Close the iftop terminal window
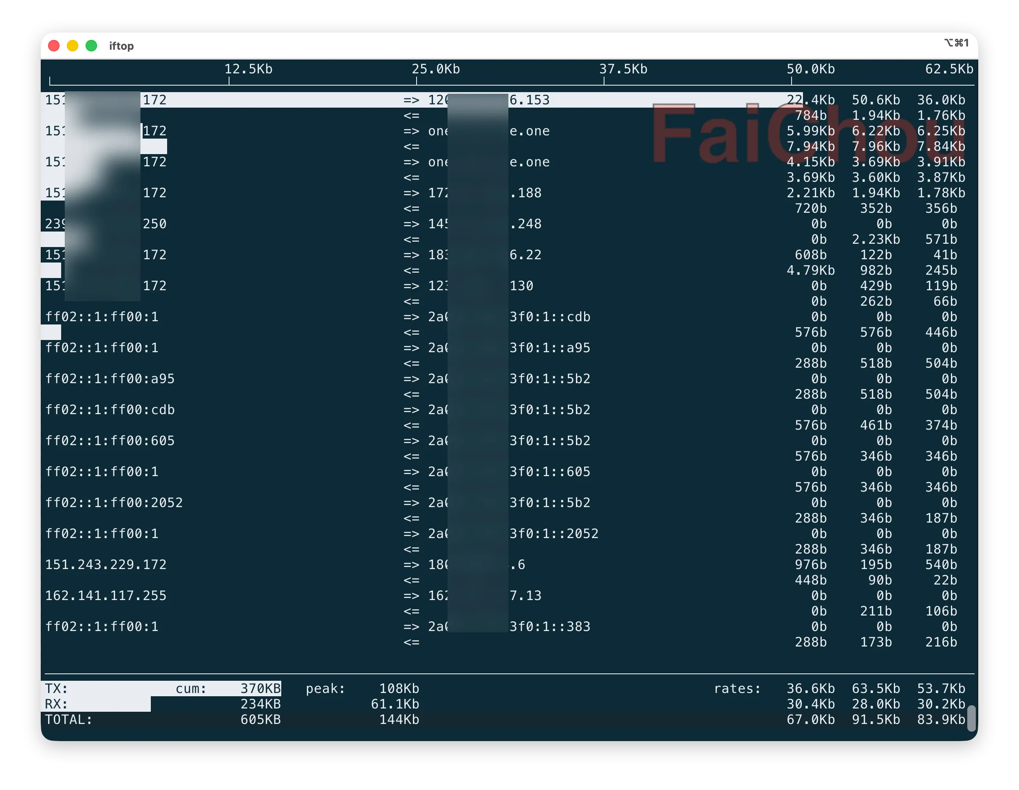1019x790 pixels. 54,45
